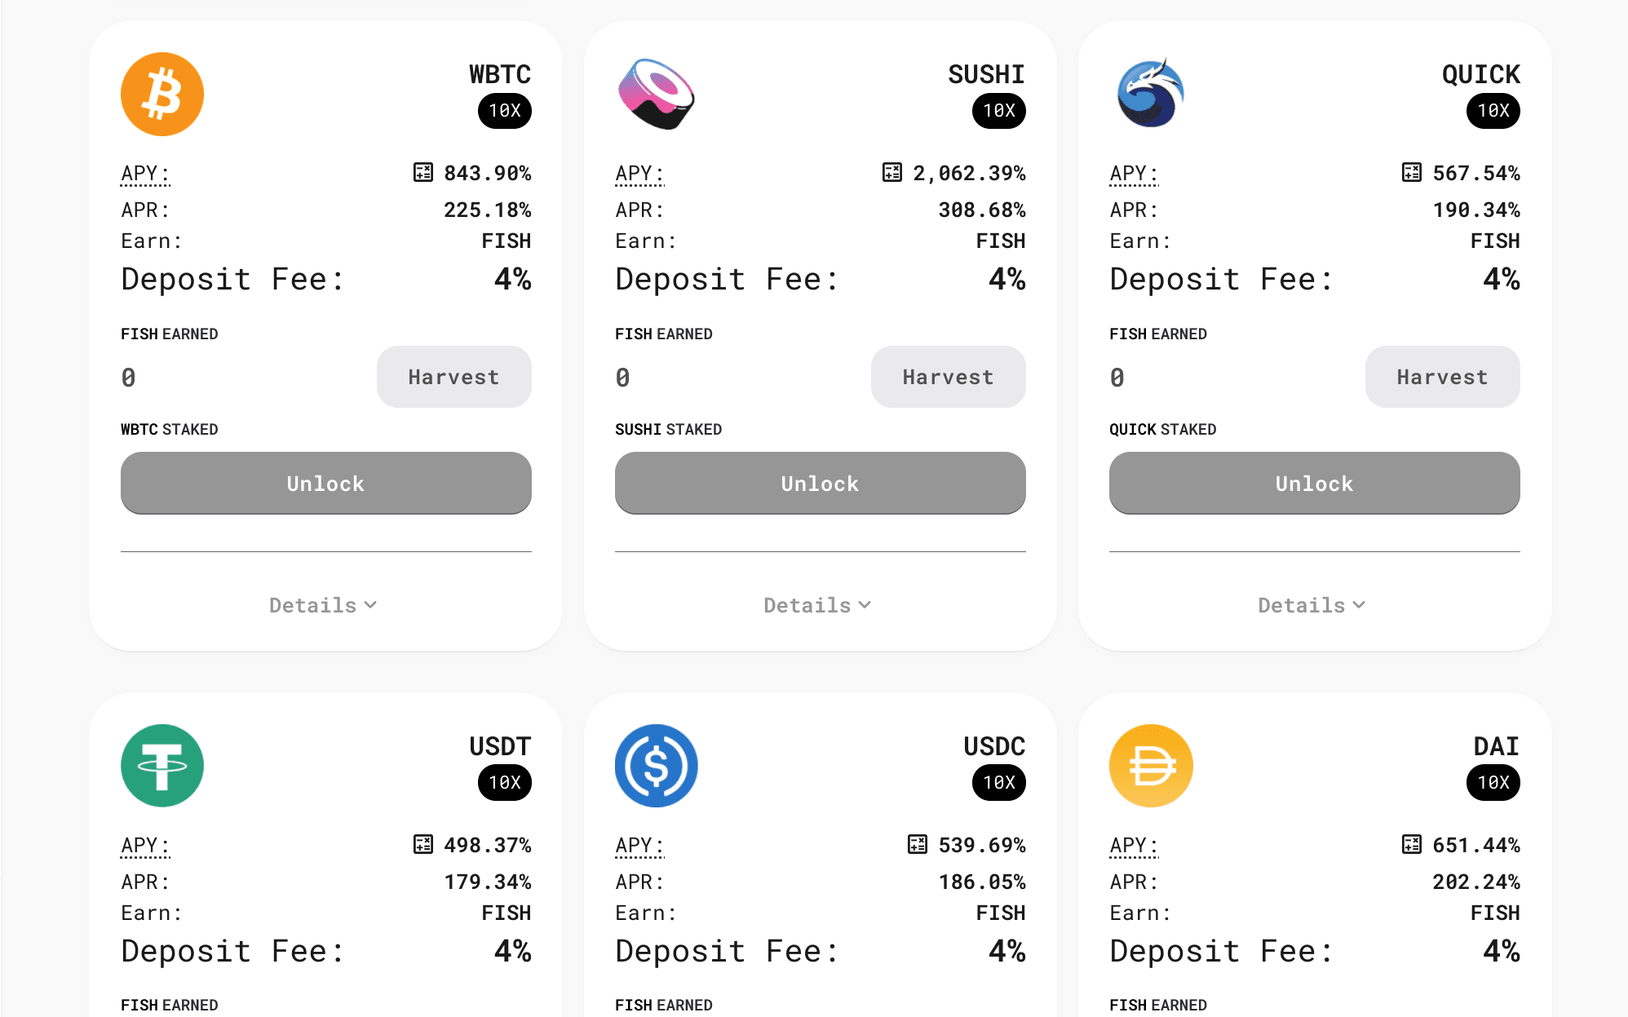This screenshot has height=1017, width=1628.
Task: Click the USDC coin token icon
Action: (x=657, y=766)
